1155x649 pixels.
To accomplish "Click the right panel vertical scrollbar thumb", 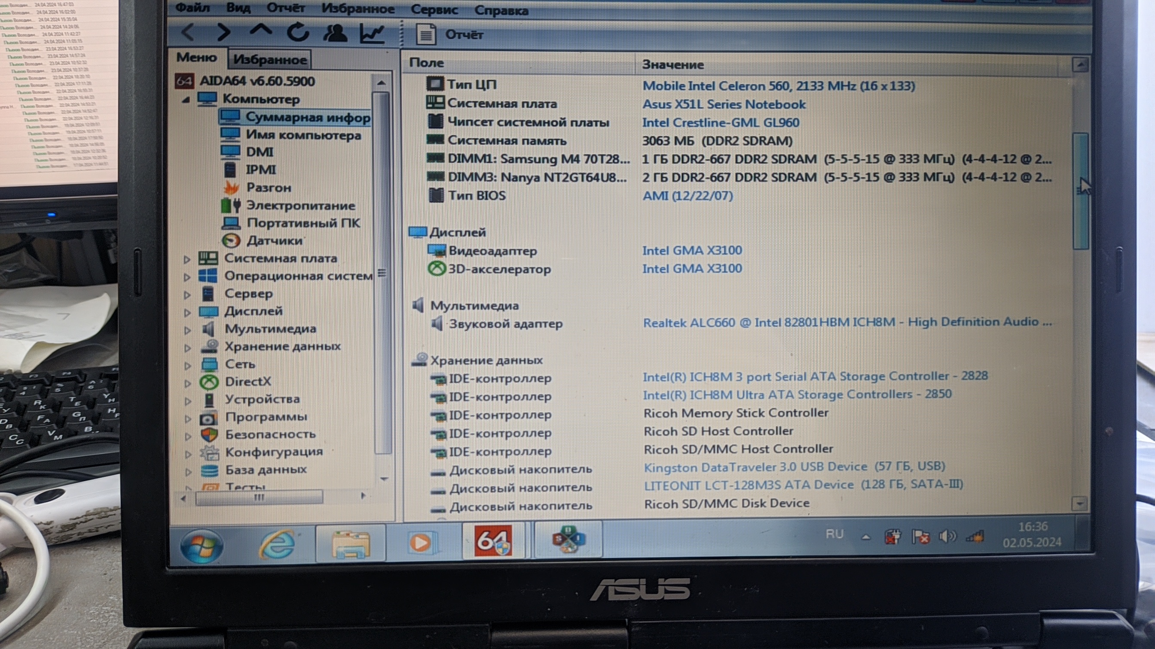I will point(1081,191).
